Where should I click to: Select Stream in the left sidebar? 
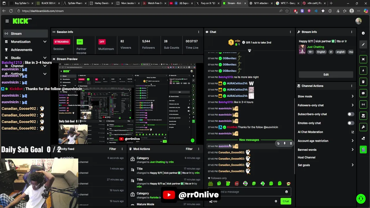pos(25,34)
